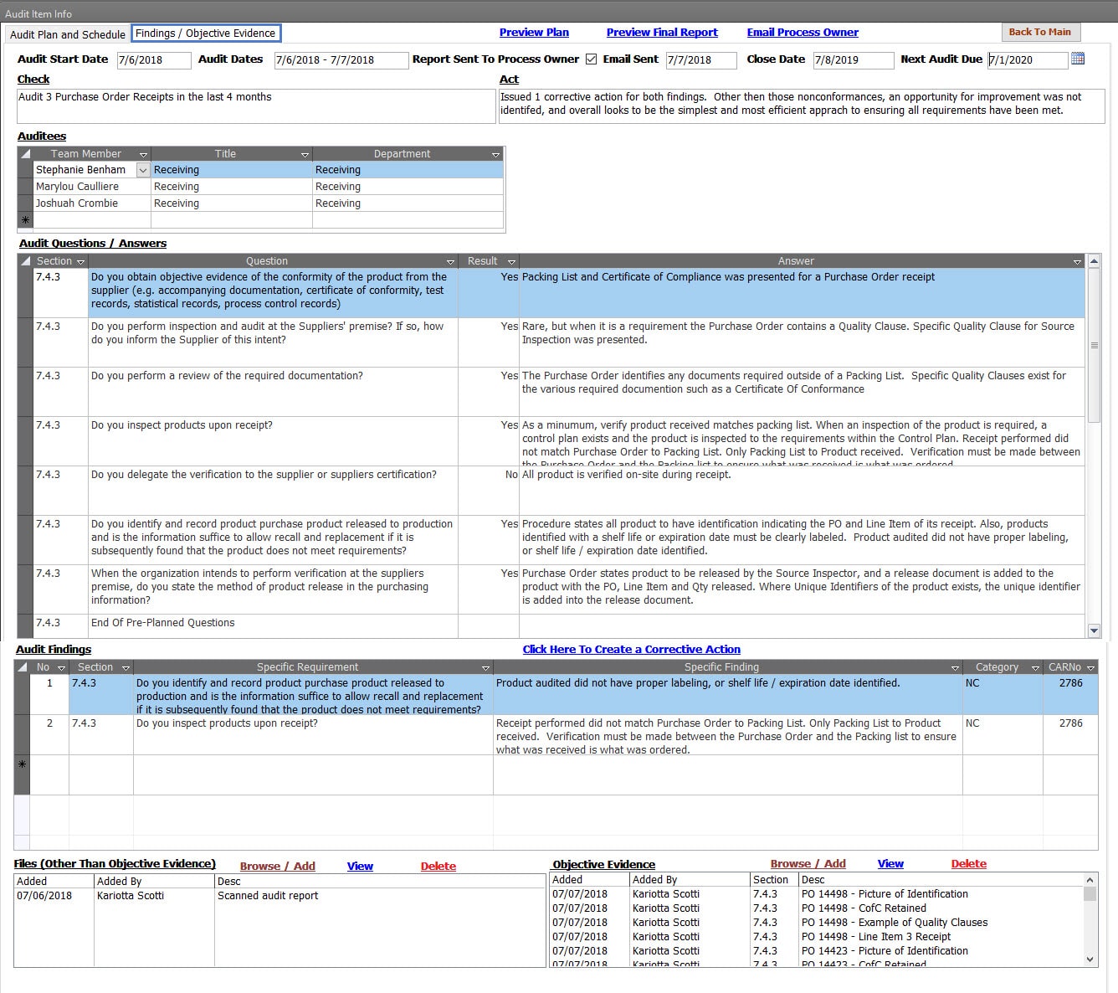
Task: Click the Act description text box
Action: [x=802, y=106]
